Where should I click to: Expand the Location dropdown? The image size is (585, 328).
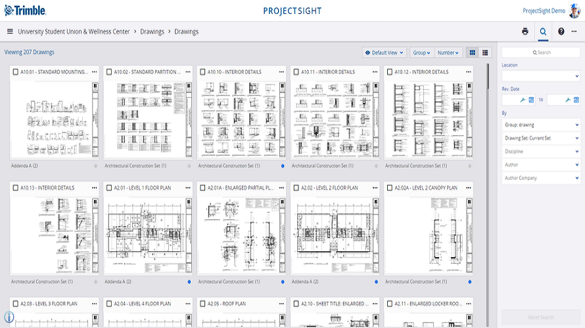click(x=541, y=76)
